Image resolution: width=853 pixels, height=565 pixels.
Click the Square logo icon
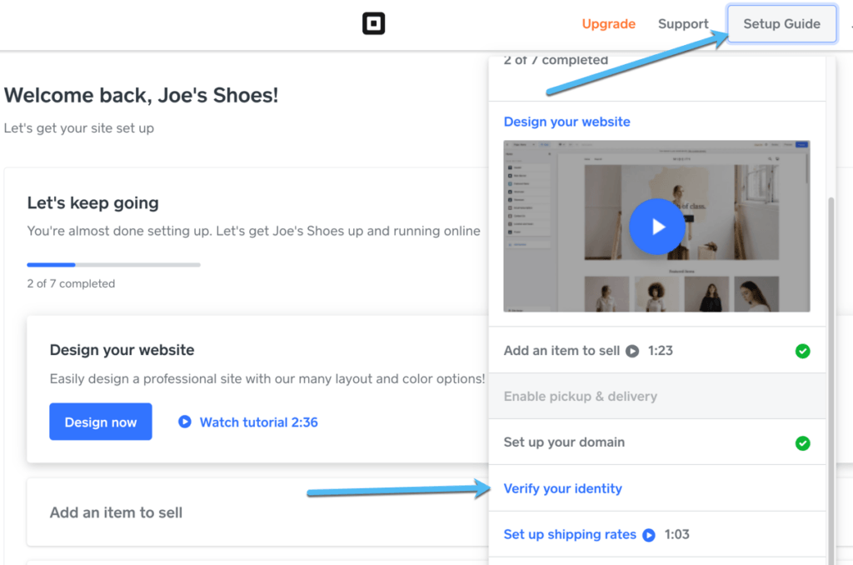coord(374,24)
